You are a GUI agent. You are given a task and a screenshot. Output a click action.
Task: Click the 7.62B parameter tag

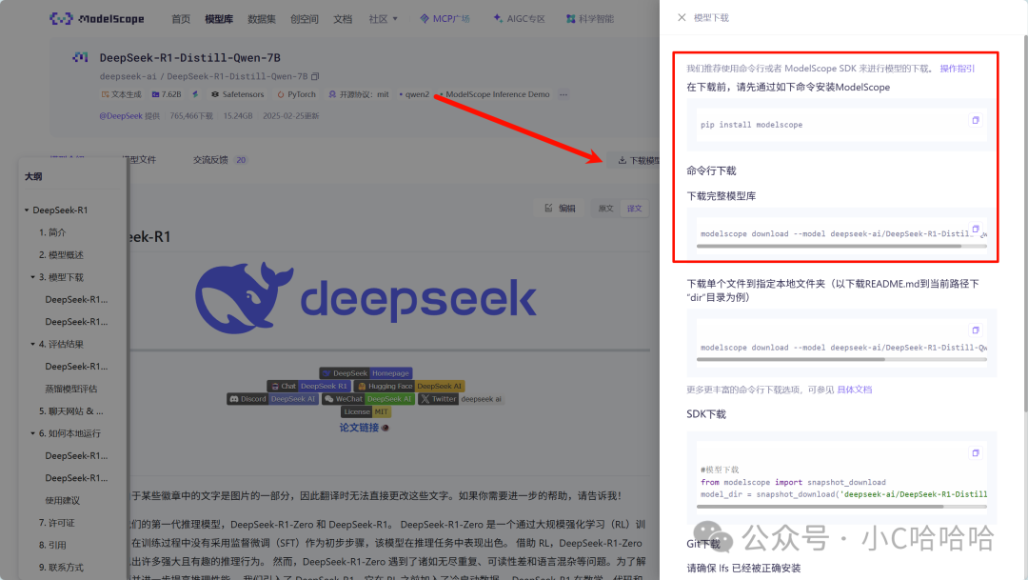(167, 94)
